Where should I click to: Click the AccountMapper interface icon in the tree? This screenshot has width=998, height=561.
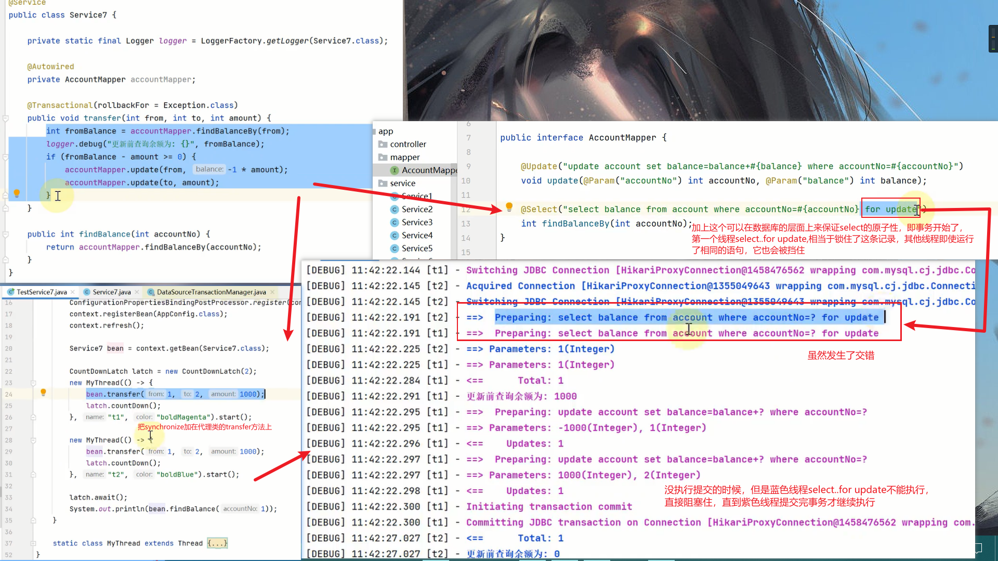pos(395,170)
